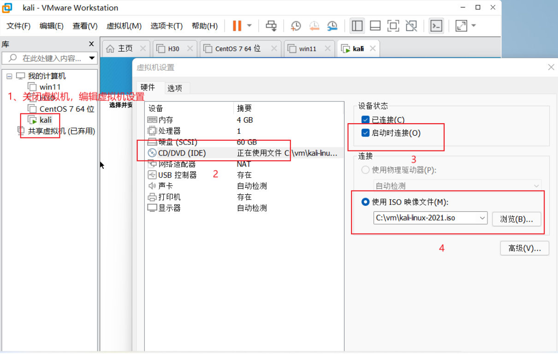Click the 浏览(B)... button
The height and width of the screenshot is (354, 558).
(x=516, y=219)
